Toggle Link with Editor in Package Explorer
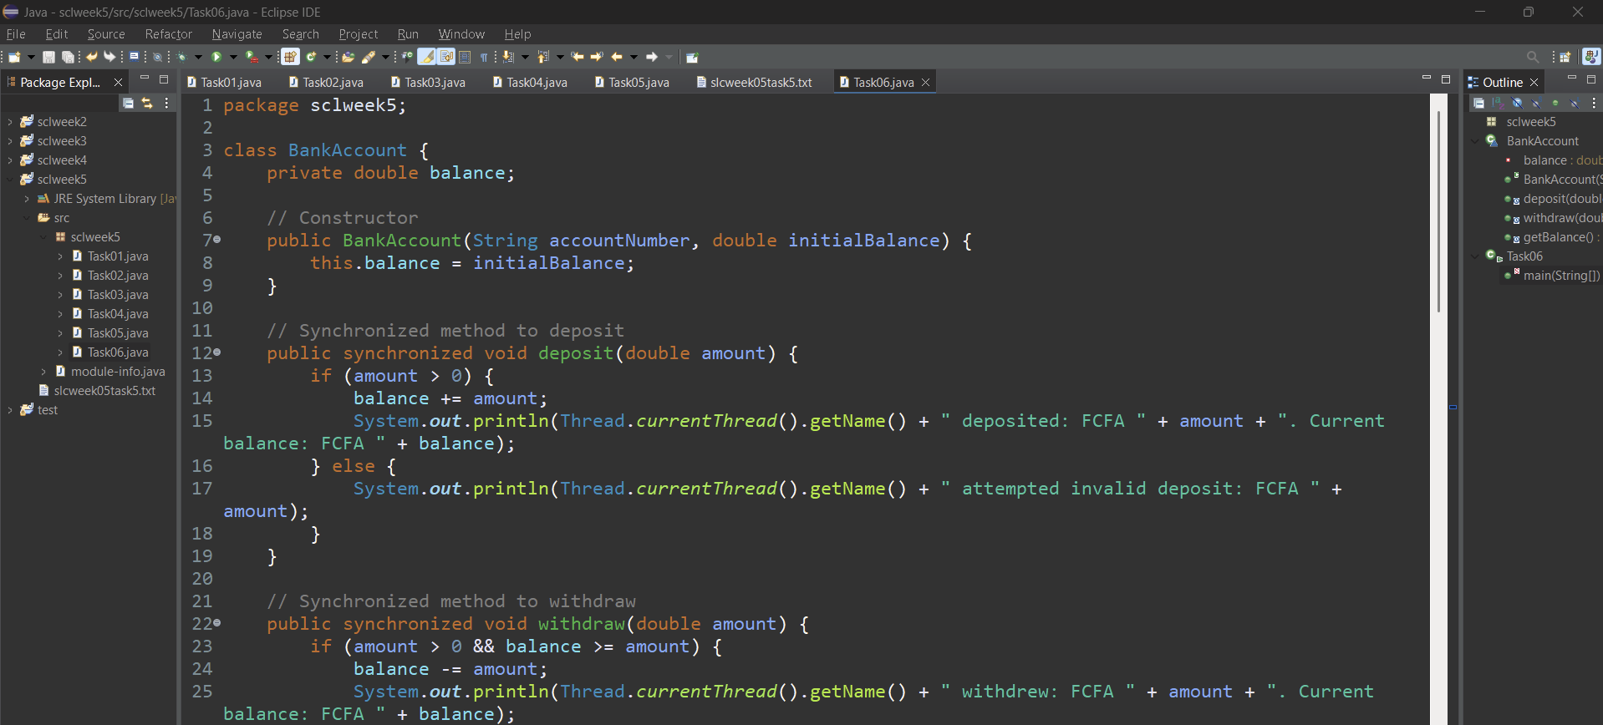 (x=147, y=103)
